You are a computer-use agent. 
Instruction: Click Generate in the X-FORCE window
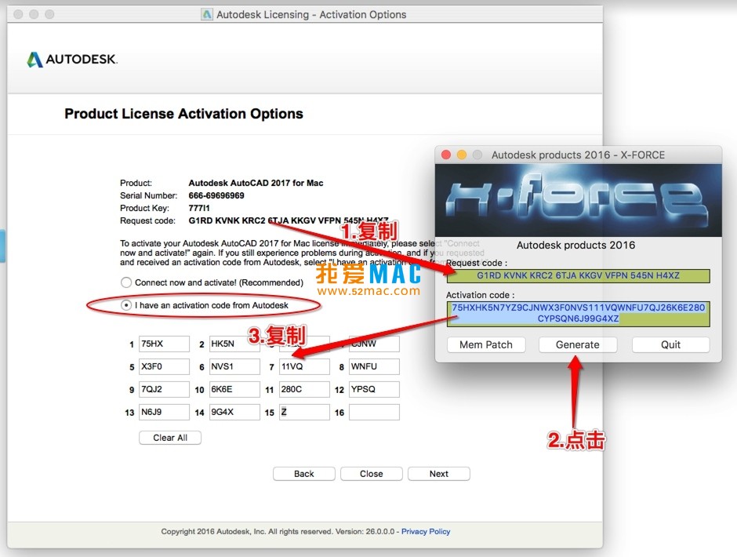578,345
